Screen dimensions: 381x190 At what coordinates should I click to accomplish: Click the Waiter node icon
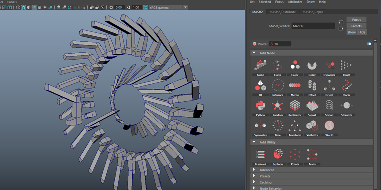254,44
